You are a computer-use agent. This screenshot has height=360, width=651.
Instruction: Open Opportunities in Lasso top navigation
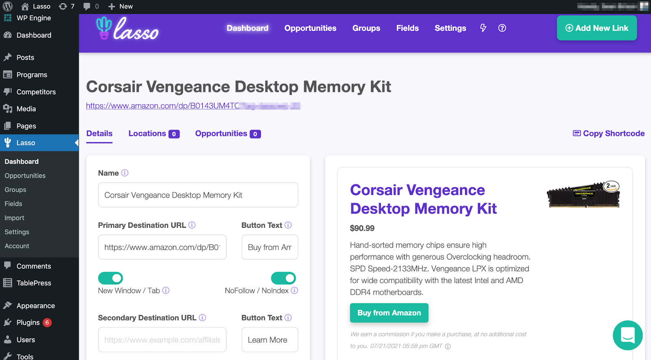pyautogui.click(x=310, y=28)
